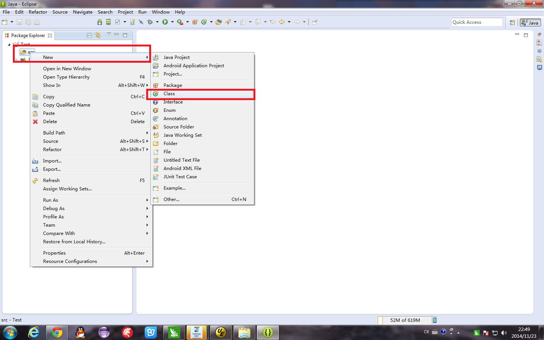Open the Run dropdown arrow

tap(172, 22)
